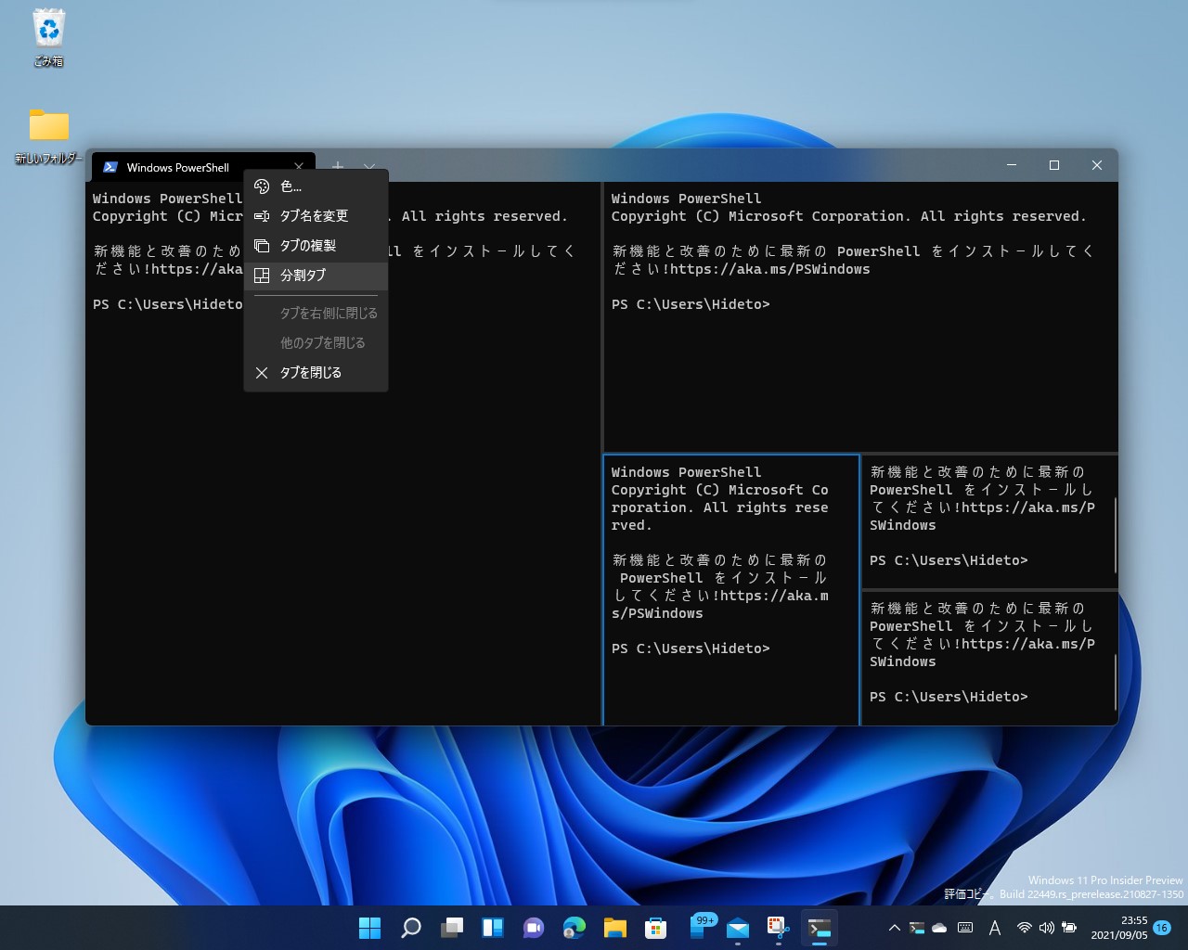
Task: Click the prompt in the blue-bordered focused pane
Action: (691, 648)
